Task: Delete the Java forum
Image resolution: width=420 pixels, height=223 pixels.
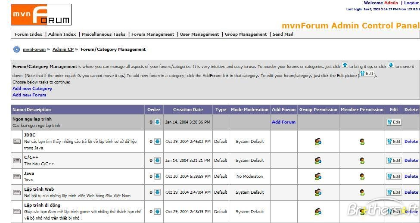Action: coord(411,176)
